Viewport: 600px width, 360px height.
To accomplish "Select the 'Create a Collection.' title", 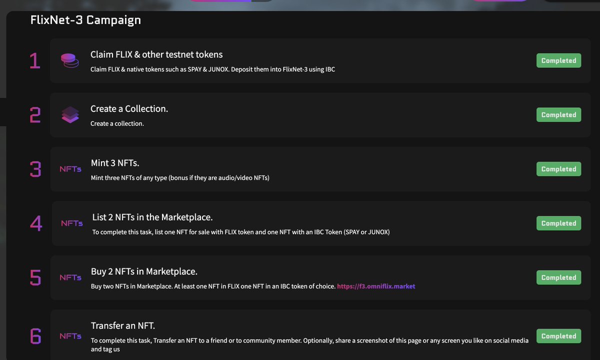I will click(129, 108).
